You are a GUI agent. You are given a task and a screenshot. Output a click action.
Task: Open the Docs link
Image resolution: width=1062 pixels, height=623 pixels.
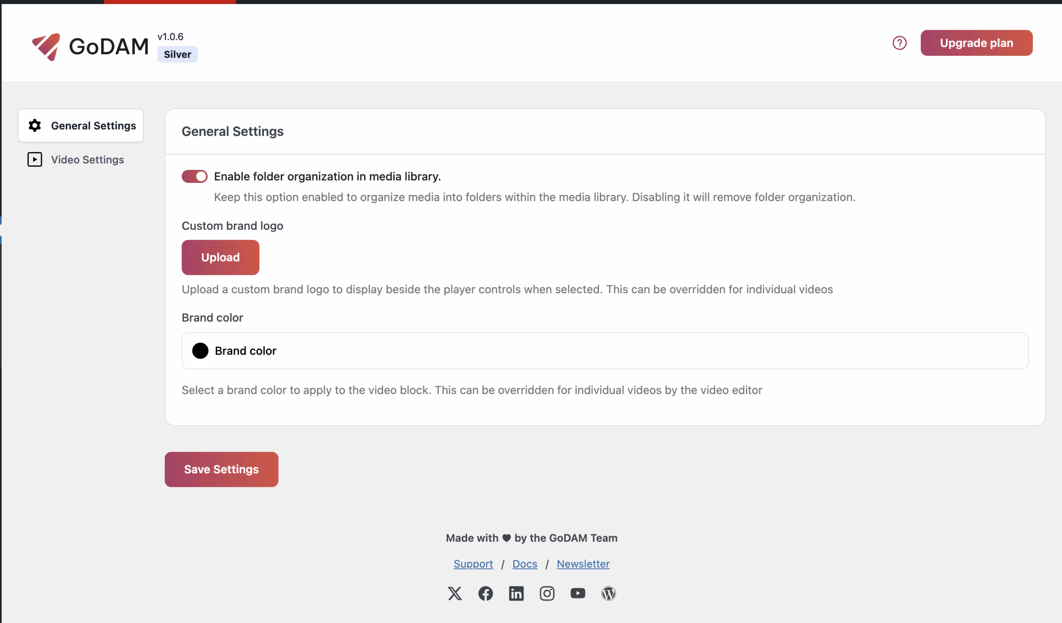pos(525,564)
